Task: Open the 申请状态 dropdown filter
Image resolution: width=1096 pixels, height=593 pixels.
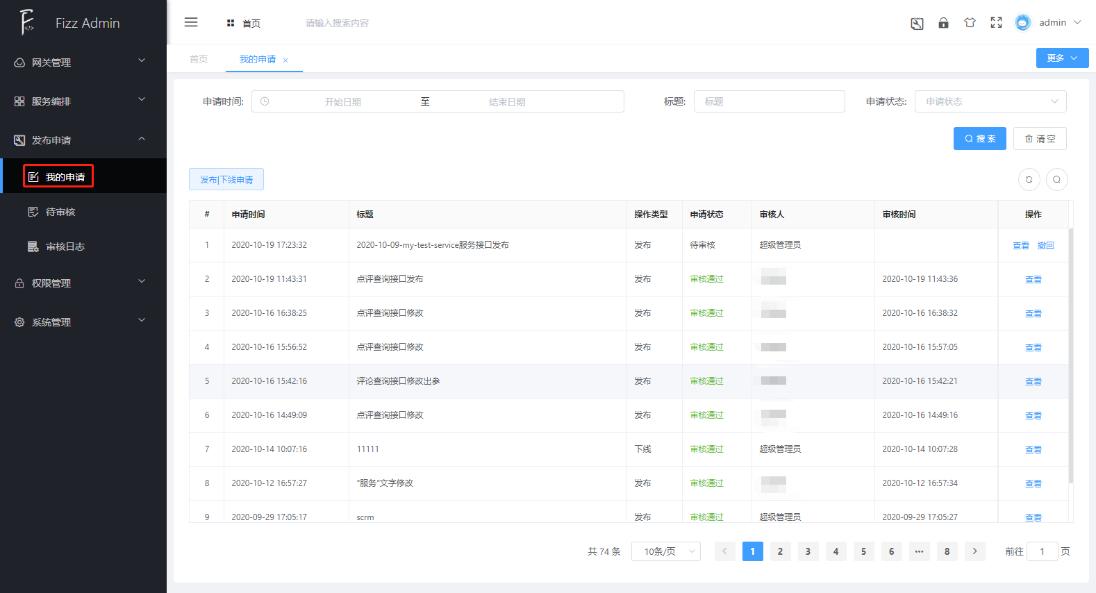Action: click(990, 101)
